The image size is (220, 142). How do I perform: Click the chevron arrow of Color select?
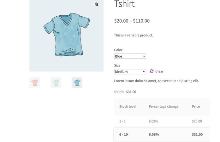point(144,56)
